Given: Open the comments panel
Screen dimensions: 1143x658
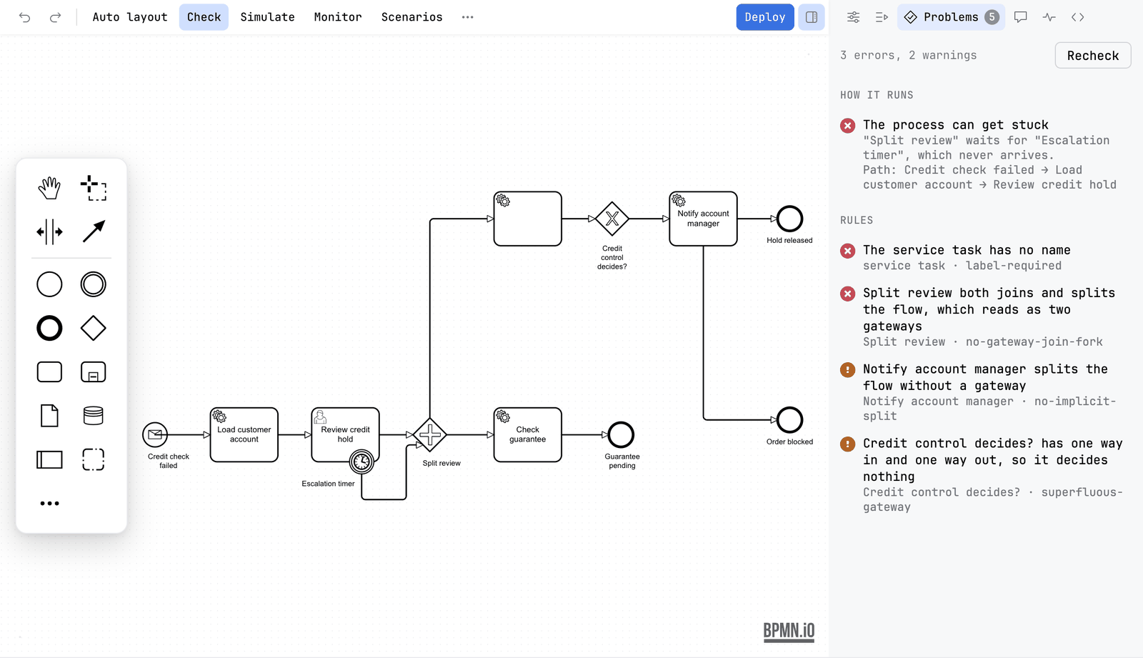Looking at the screenshot, I should 1020,17.
